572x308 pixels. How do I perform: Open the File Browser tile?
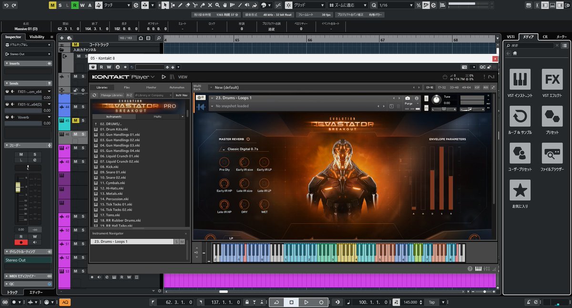552,153
